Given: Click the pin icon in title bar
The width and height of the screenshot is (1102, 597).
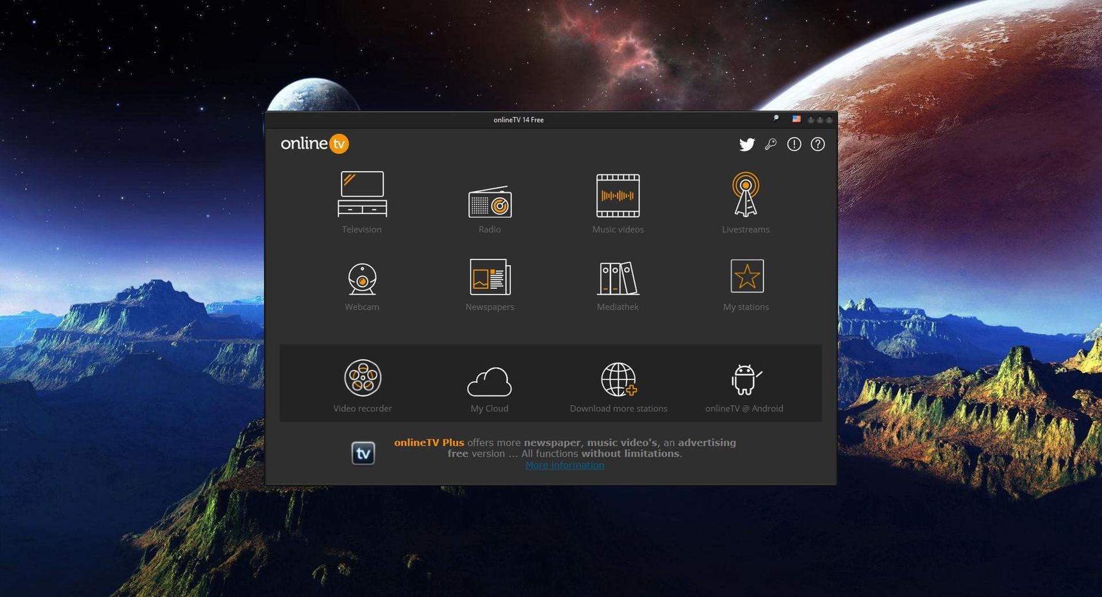Looking at the screenshot, I should (776, 119).
